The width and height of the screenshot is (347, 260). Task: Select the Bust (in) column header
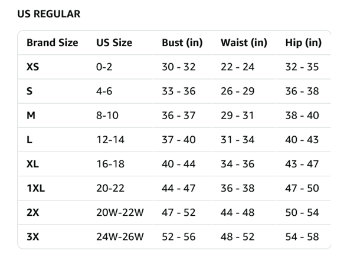(x=182, y=42)
